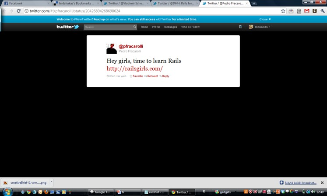Click the Dropbox tray icon
The image size is (327, 196).
(283, 192)
